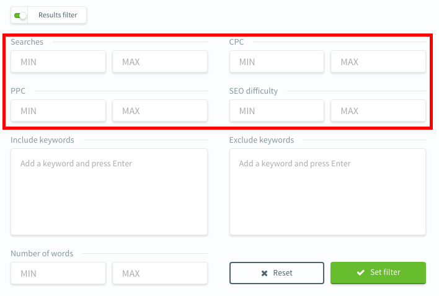Apply with the green Set filter button
This screenshot has height=296, width=439.
[378, 272]
